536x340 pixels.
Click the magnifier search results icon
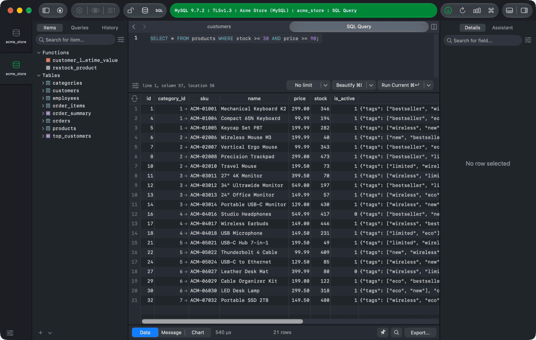tap(396, 332)
